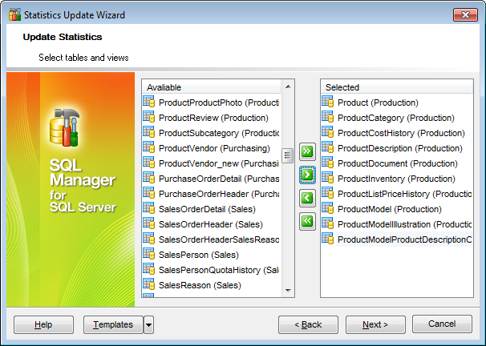Image resolution: width=486 pixels, height=346 pixels.
Task: Click table icon beside ProductVendor_new
Action: tap(149, 163)
